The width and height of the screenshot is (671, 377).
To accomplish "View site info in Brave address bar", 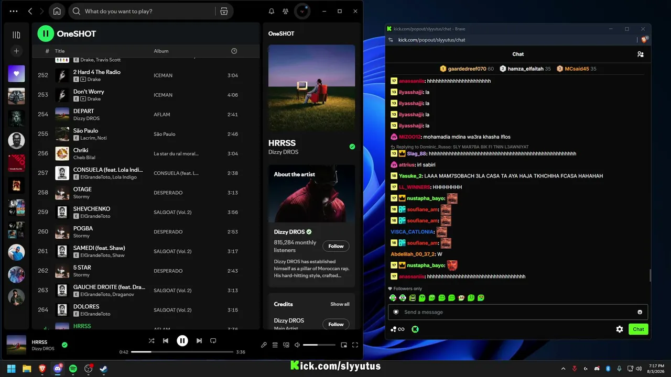I will 391,40.
